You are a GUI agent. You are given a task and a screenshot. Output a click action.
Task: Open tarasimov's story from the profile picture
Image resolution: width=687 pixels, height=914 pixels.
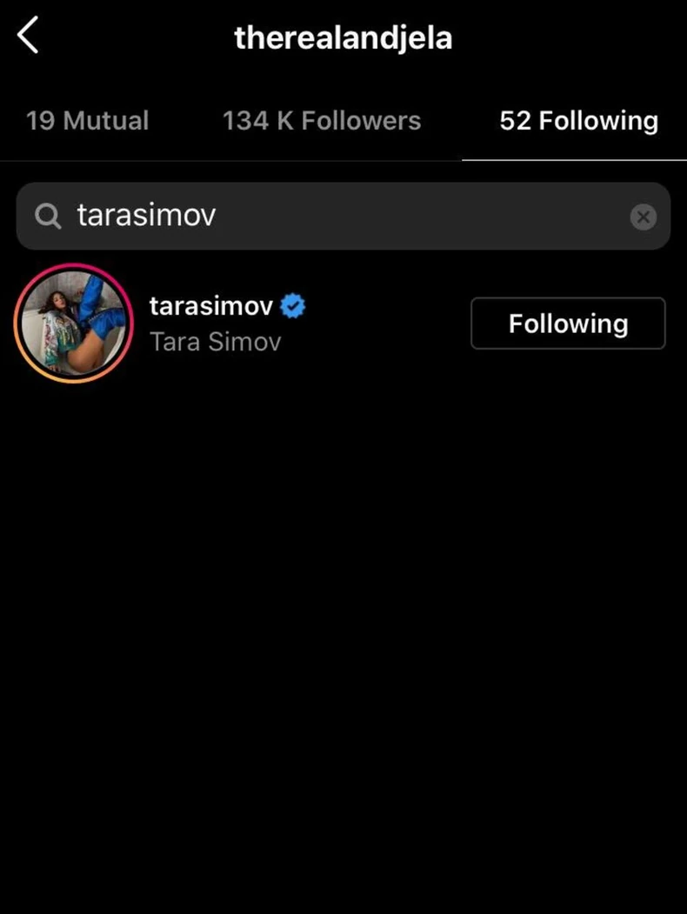tap(73, 324)
